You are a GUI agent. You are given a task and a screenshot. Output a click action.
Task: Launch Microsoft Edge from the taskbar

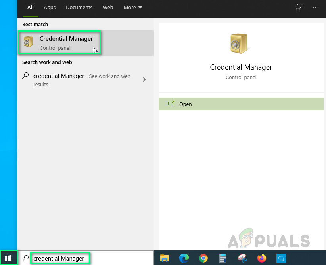click(184, 258)
